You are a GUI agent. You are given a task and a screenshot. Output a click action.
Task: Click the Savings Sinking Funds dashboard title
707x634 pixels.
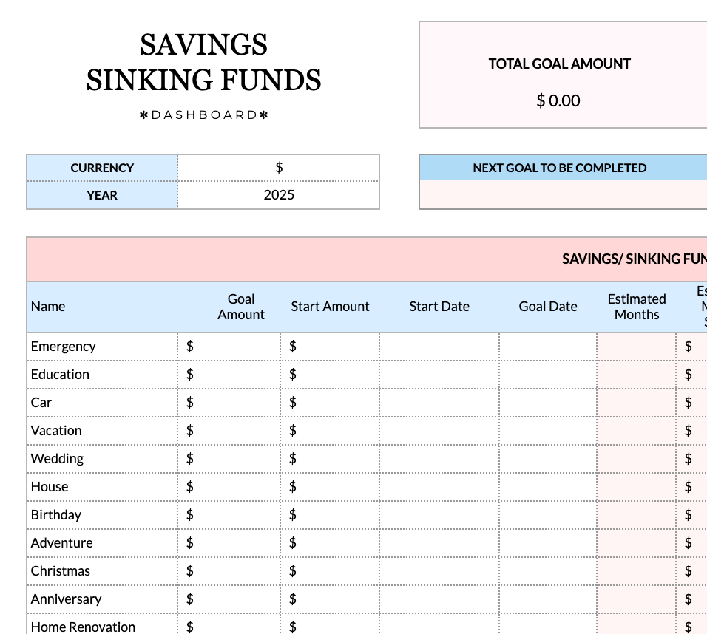pyautogui.click(x=204, y=63)
